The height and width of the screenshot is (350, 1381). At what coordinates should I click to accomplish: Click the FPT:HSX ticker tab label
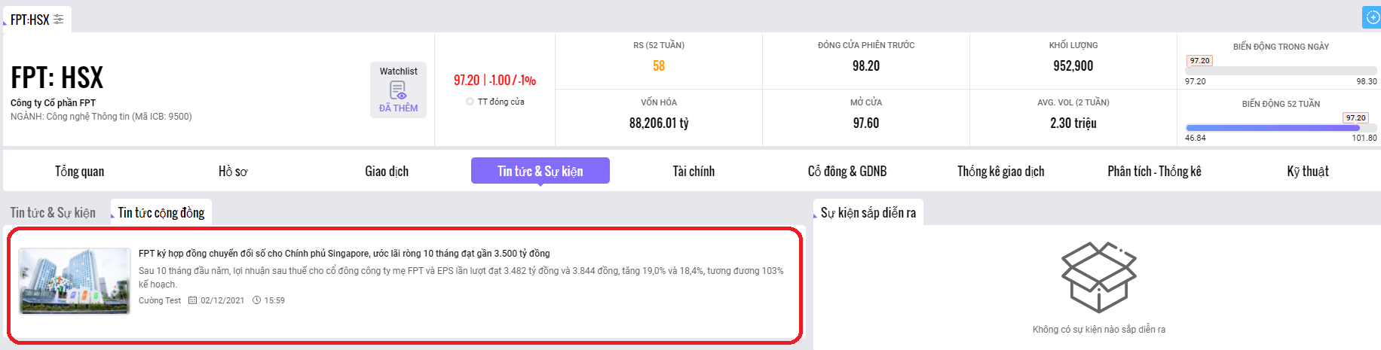[29, 20]
